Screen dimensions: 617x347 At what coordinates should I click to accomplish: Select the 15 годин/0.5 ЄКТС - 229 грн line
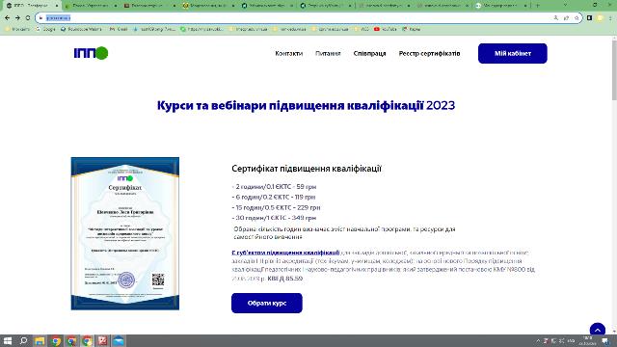pos(277,207)
